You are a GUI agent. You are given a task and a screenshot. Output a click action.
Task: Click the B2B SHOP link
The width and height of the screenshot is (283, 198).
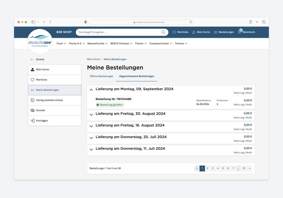pos(64,32)
